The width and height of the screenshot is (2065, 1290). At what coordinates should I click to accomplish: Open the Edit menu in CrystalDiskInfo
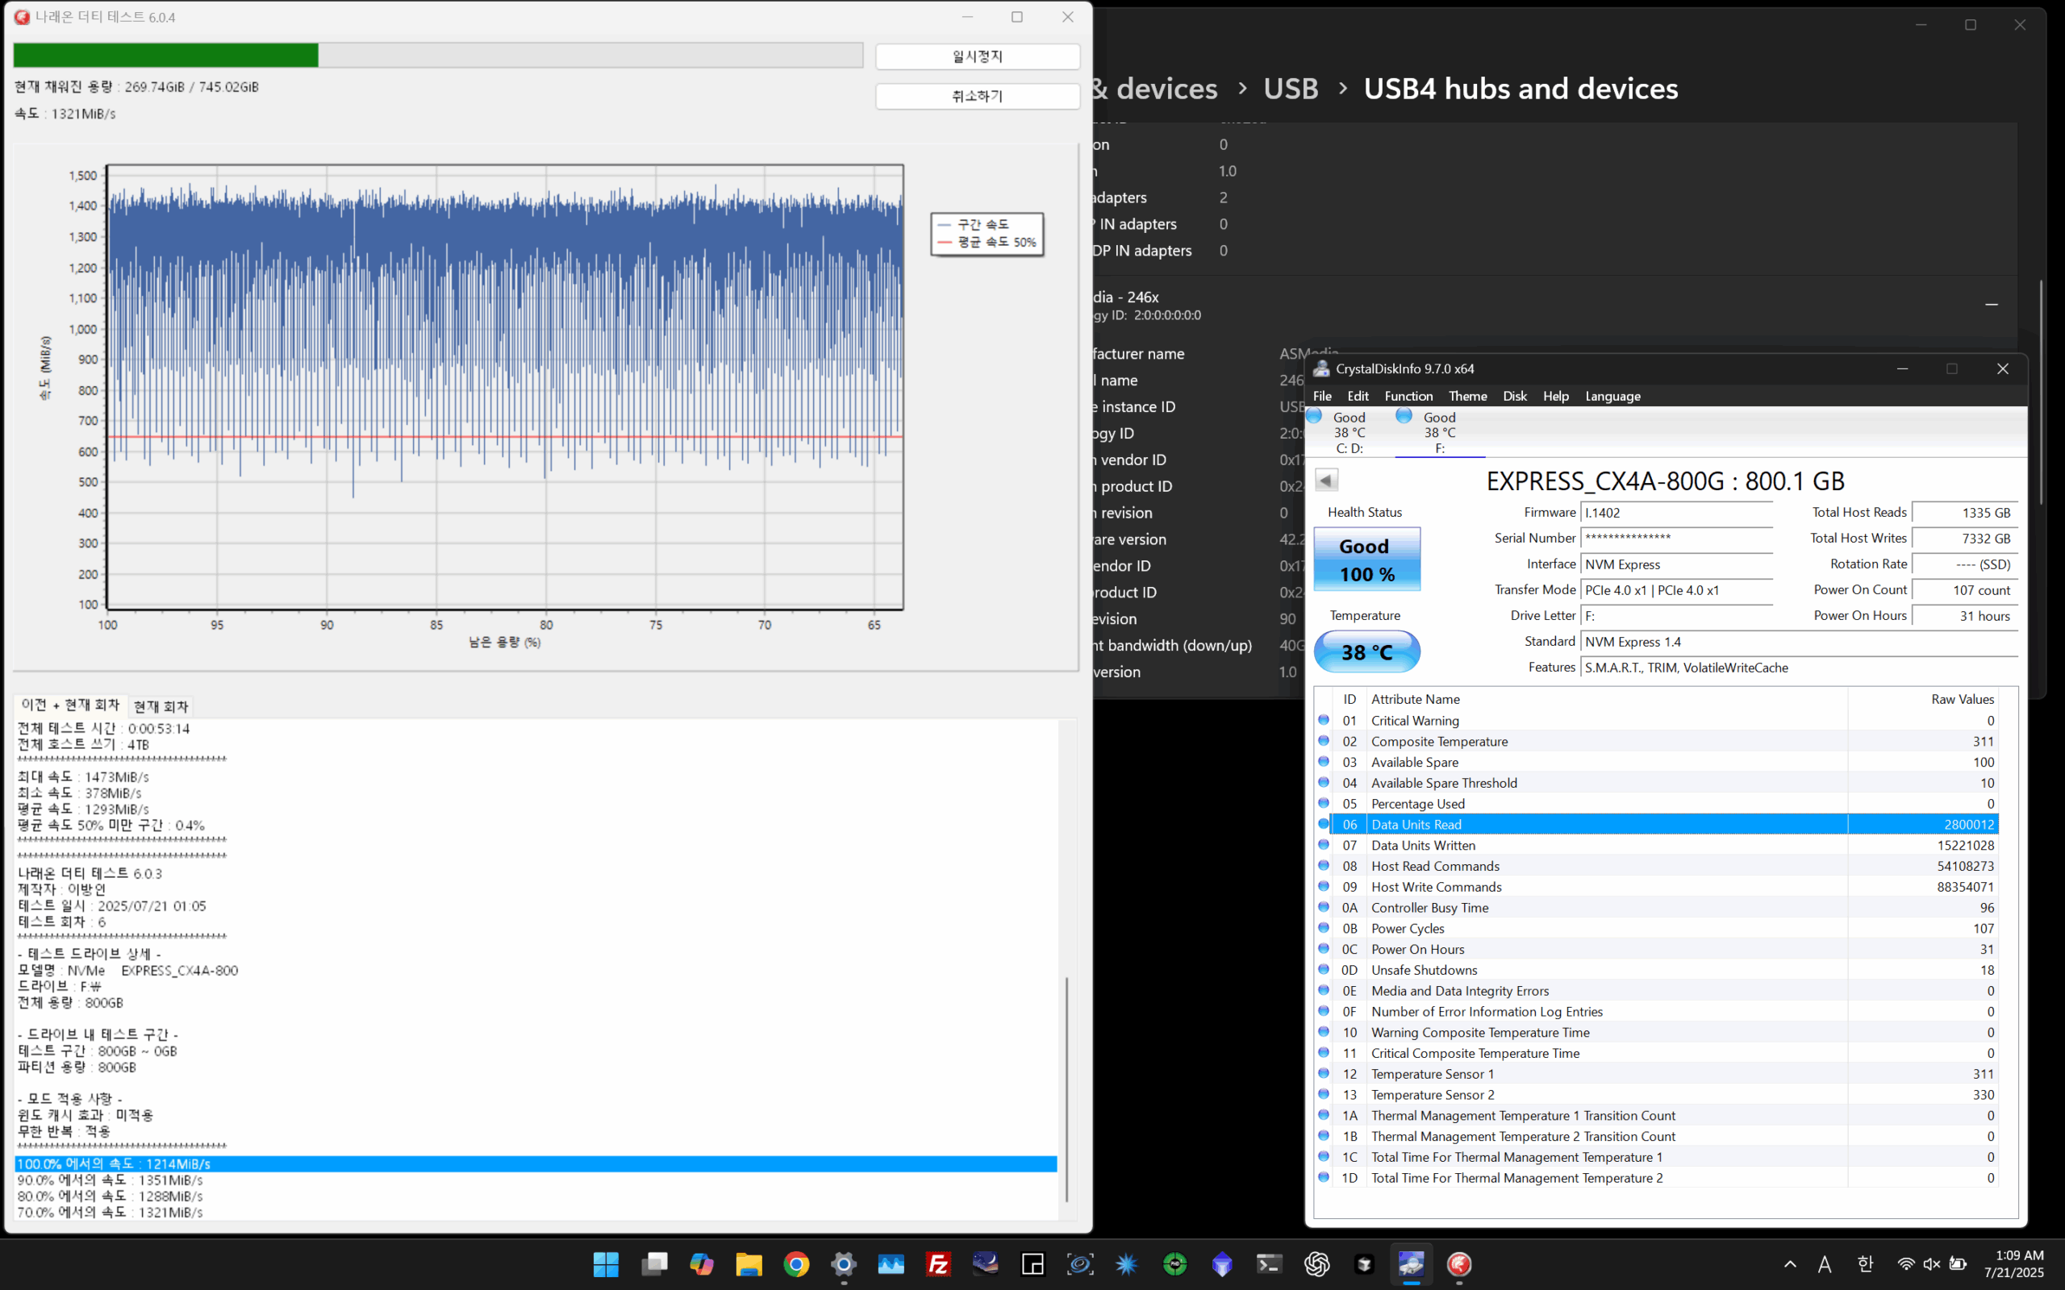1358,396
